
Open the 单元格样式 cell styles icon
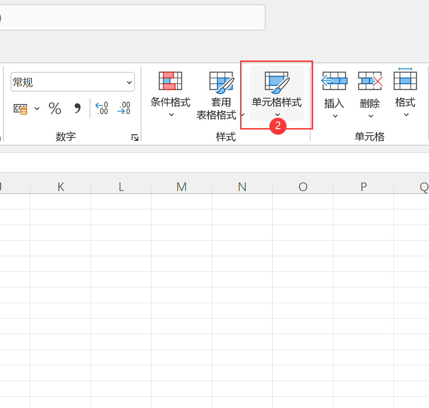click(277, 82)
